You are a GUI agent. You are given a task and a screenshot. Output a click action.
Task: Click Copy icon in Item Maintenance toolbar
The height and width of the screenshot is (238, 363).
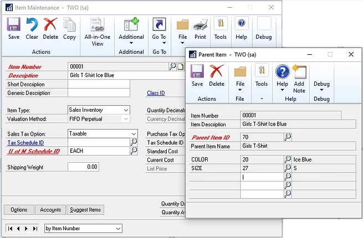[69, 29]
